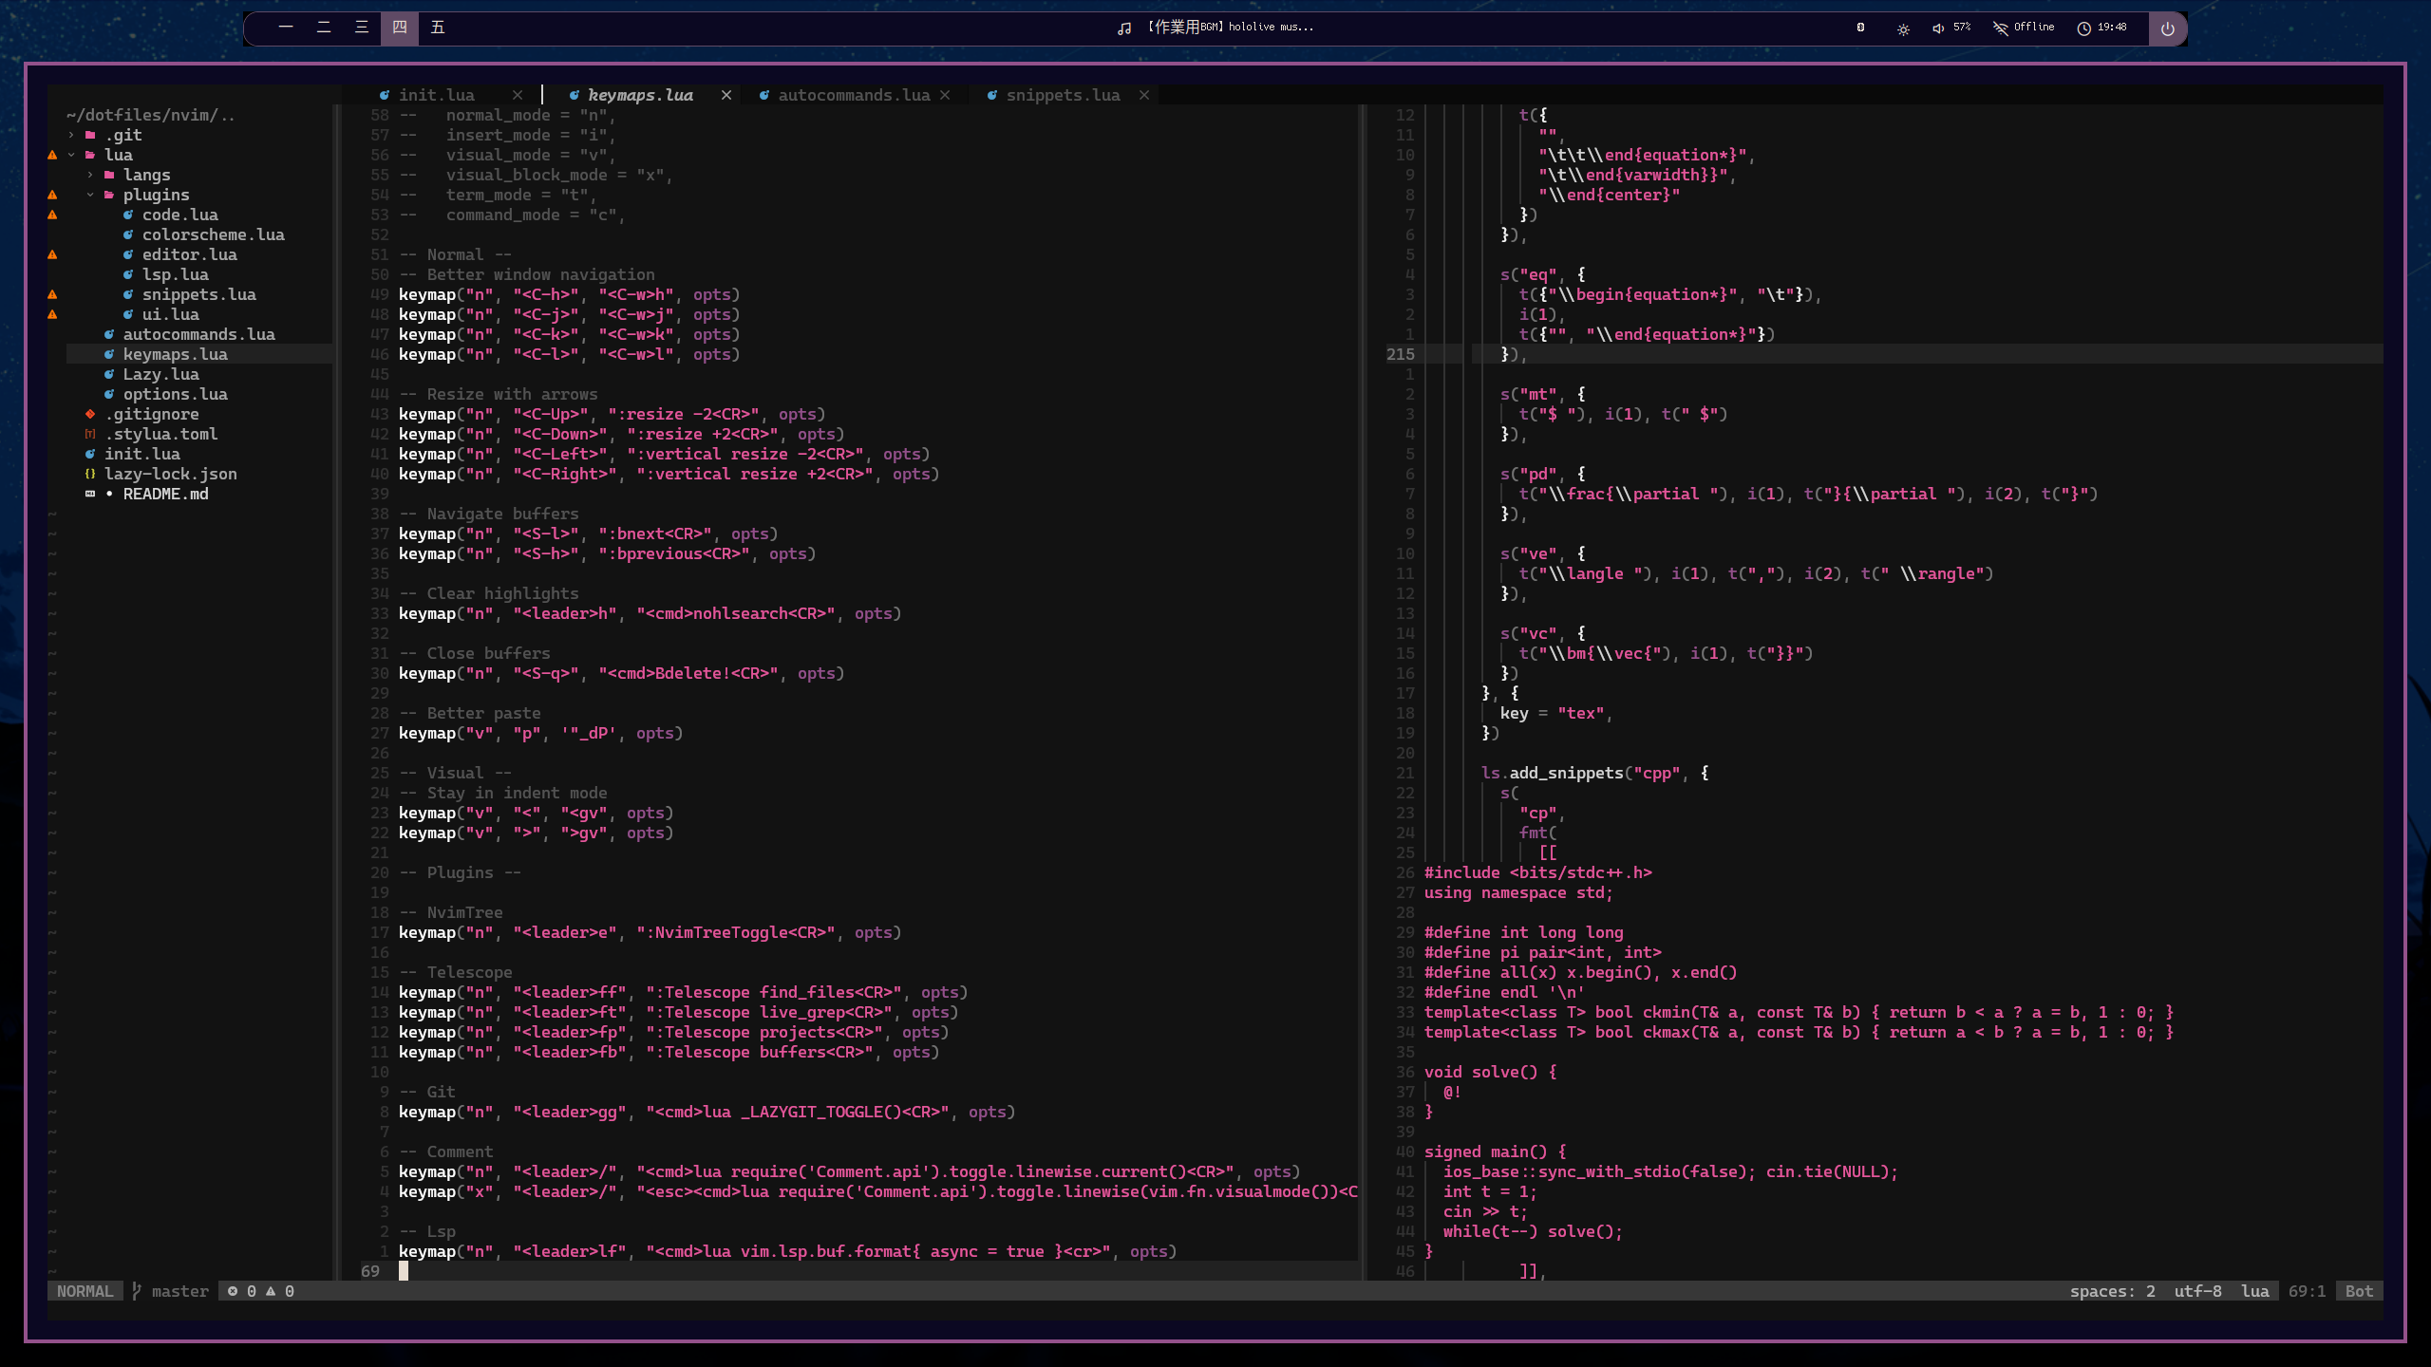2431x1367 pixels.
Task: Click the README.md markdown icon
Action: (90, 494)
